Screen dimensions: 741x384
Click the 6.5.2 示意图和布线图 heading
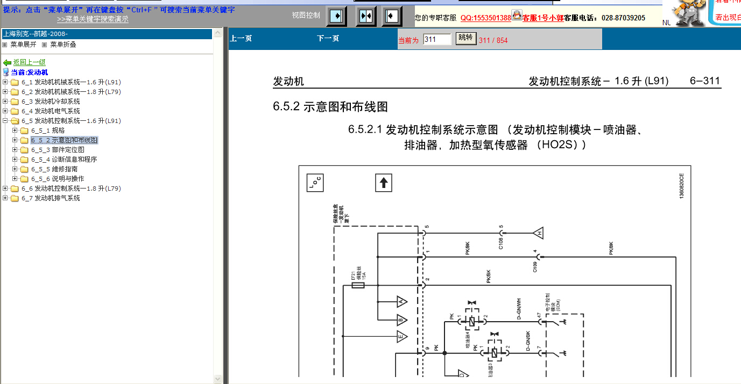(x=330, y=106)
